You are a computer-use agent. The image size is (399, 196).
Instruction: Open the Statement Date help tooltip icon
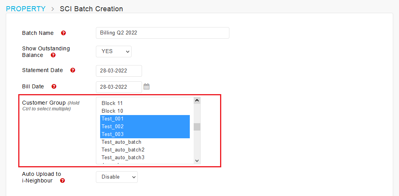pyautogui.click(x=73, y=70)
